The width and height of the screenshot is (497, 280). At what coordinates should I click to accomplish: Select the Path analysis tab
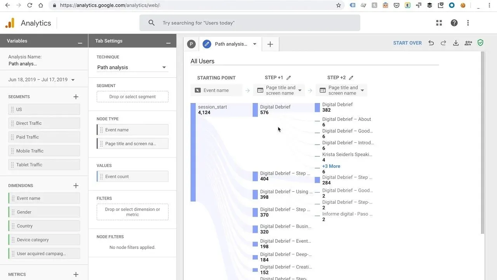(x=231, y=44)
